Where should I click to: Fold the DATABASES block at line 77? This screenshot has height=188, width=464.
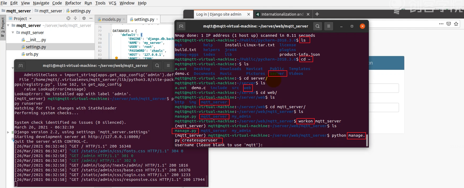click(x=111, y=31)
